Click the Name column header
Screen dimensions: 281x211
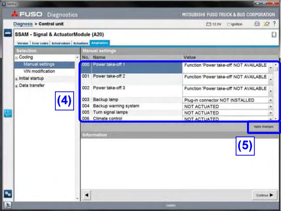pyautogui.click(x=99, y=57)
